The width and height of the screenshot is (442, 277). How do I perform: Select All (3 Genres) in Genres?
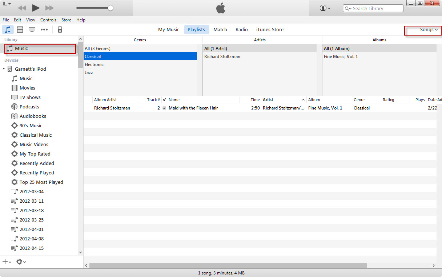click(140, 49)
